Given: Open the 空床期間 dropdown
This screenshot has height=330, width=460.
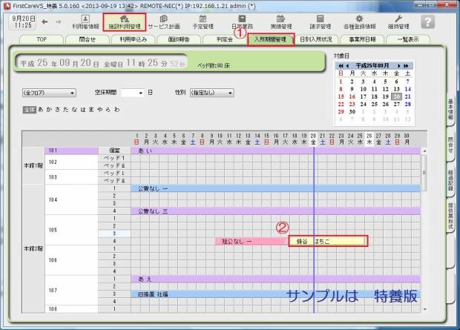Looking at the screenshot, I should click(x=131, y=93).
